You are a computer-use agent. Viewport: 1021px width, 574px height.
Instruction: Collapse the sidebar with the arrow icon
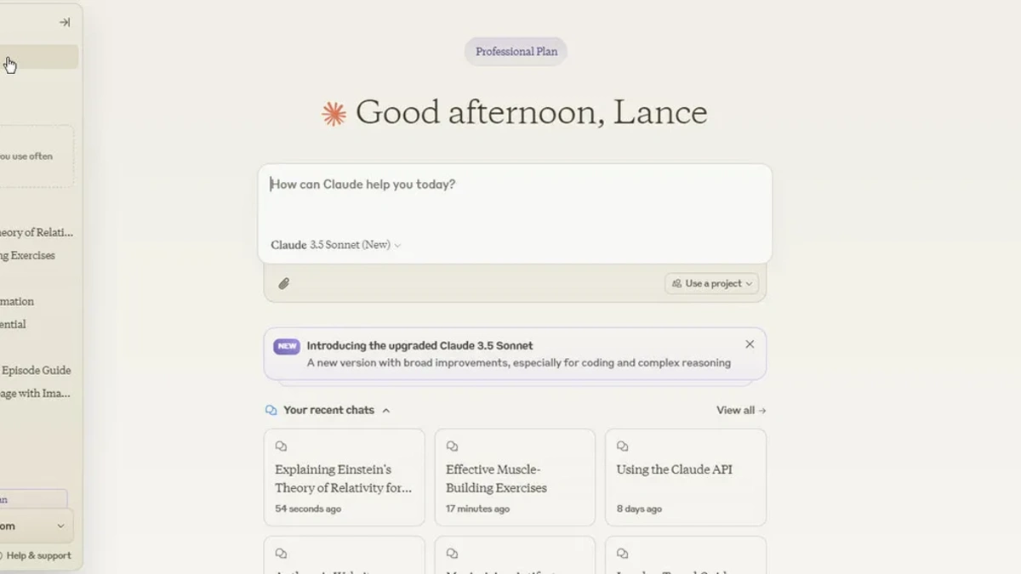click(x=64, y=22)
